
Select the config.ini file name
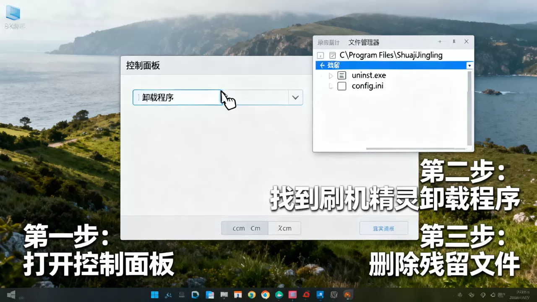click(368, 86)
